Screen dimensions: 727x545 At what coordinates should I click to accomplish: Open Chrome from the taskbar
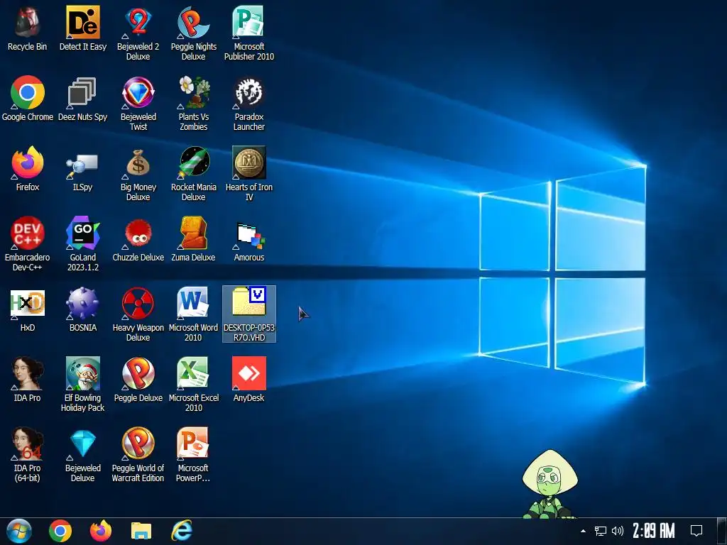60,531
